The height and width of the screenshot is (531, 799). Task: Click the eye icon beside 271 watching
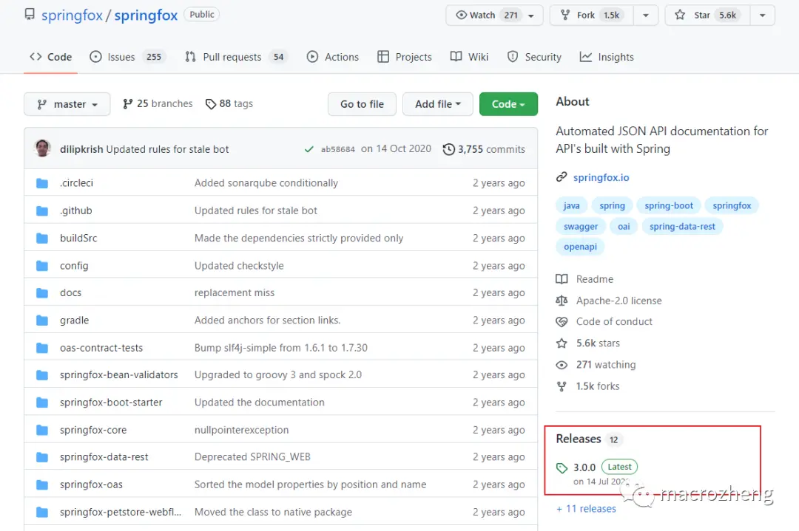[x=562, y=365]
